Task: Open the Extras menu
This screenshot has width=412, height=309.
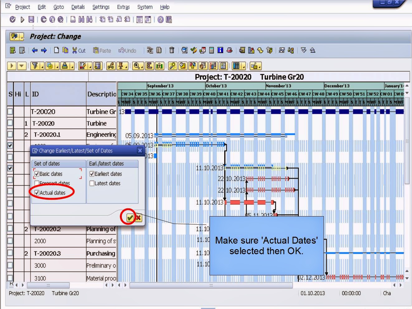Action: [123, 7]
